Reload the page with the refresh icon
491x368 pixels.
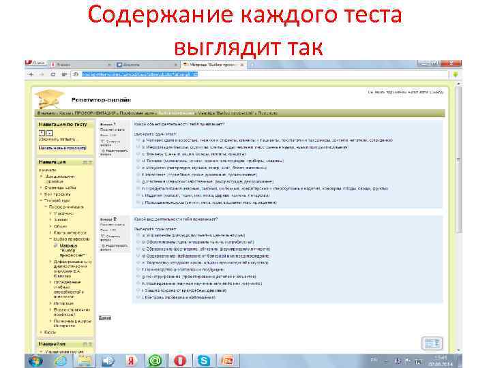(x=53, y=74)
